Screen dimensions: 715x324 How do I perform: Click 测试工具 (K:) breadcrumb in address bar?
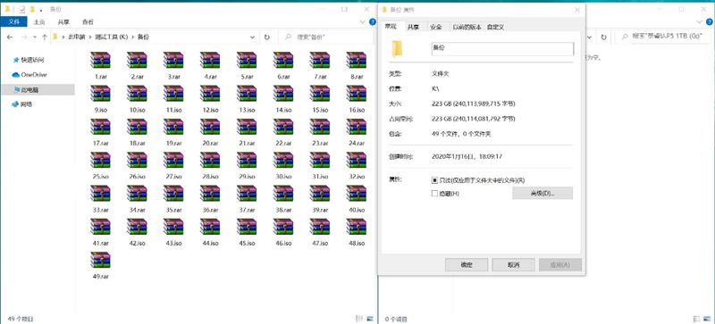111,37
